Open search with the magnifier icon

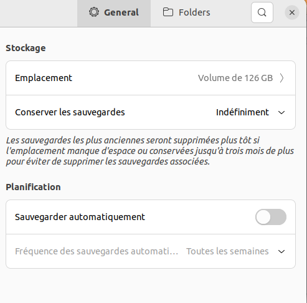point(262,12)
